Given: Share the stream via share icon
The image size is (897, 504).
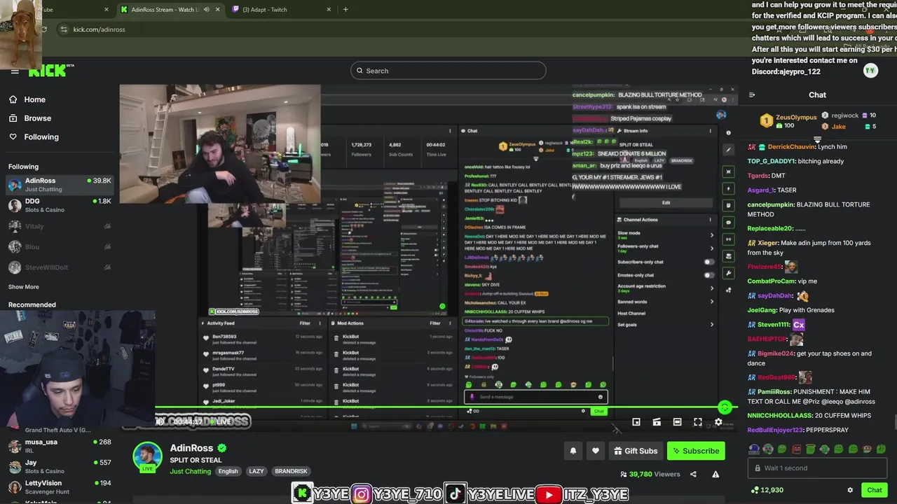Looking at the screenshot, I should point(693,474).
